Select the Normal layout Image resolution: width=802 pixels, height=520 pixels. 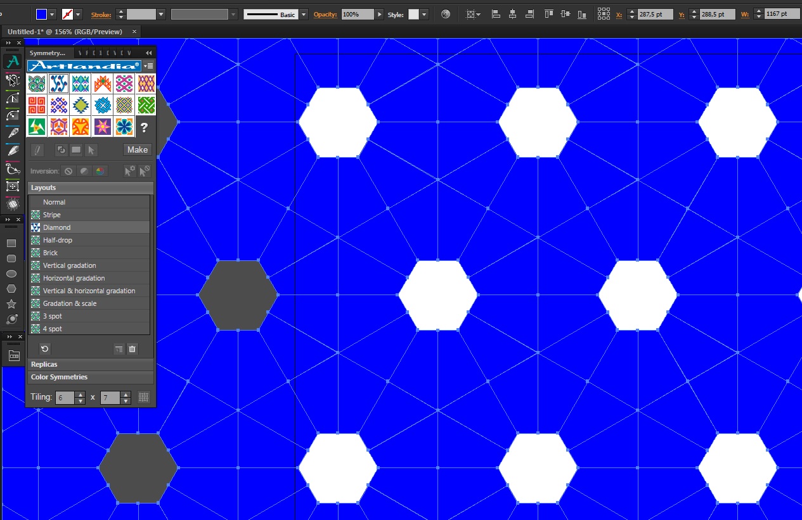(89, 202)
